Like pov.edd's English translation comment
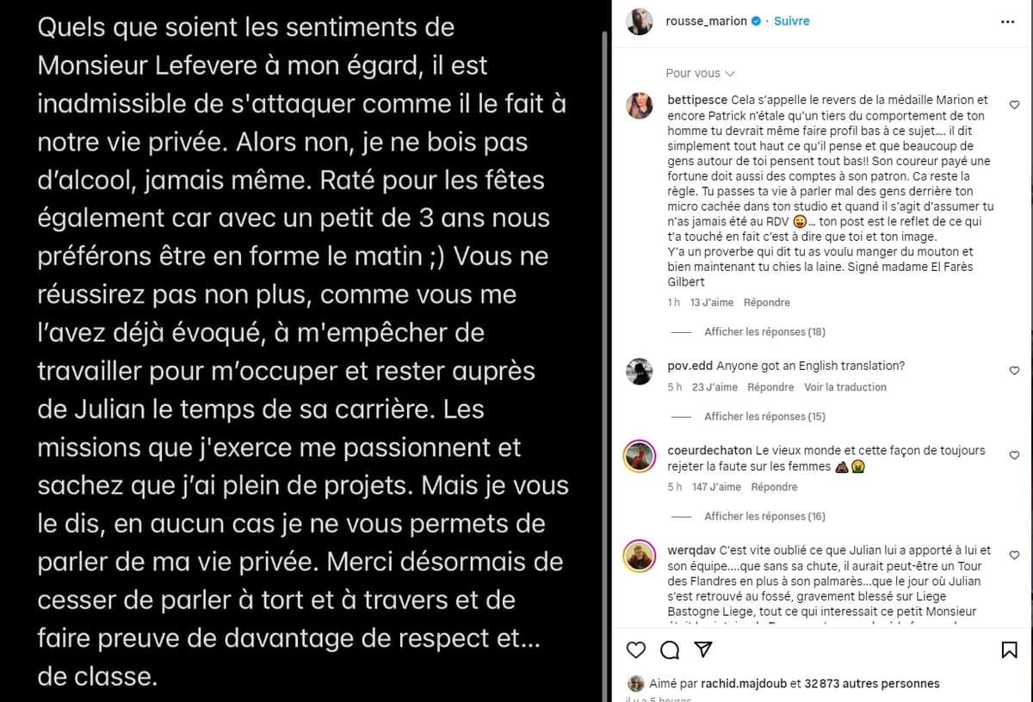This screenshot has width=1033, height=702. pyautogui.click(x=1014, y=370)
